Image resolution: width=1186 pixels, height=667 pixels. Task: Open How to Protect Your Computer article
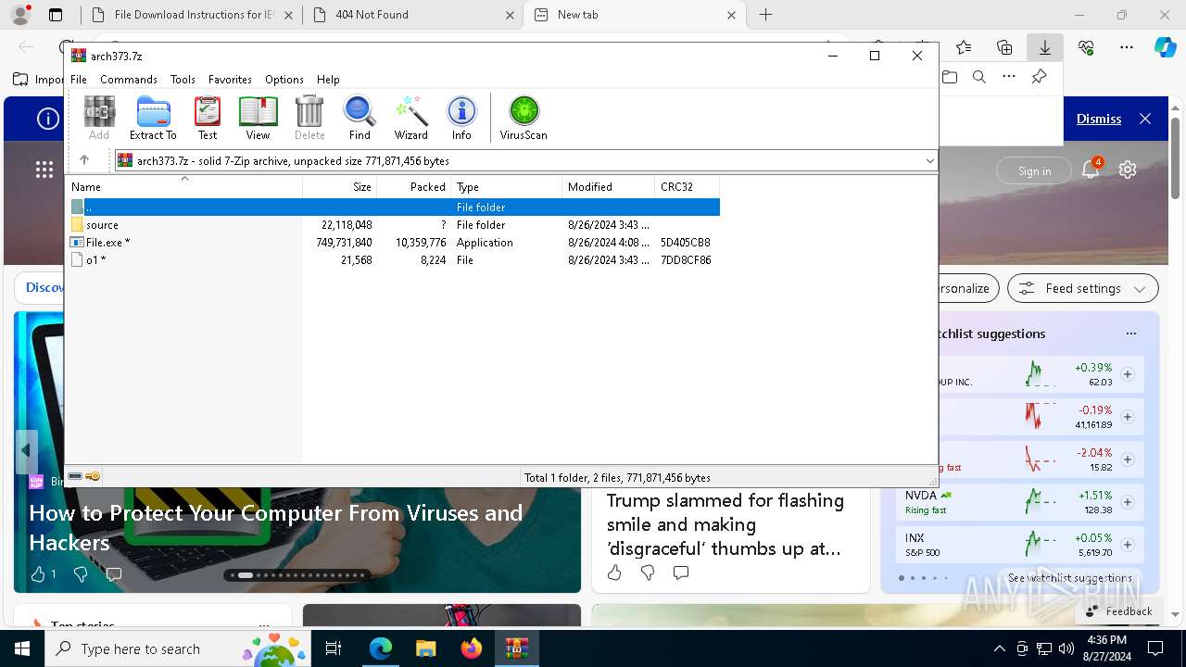click(x=276, y=527)
